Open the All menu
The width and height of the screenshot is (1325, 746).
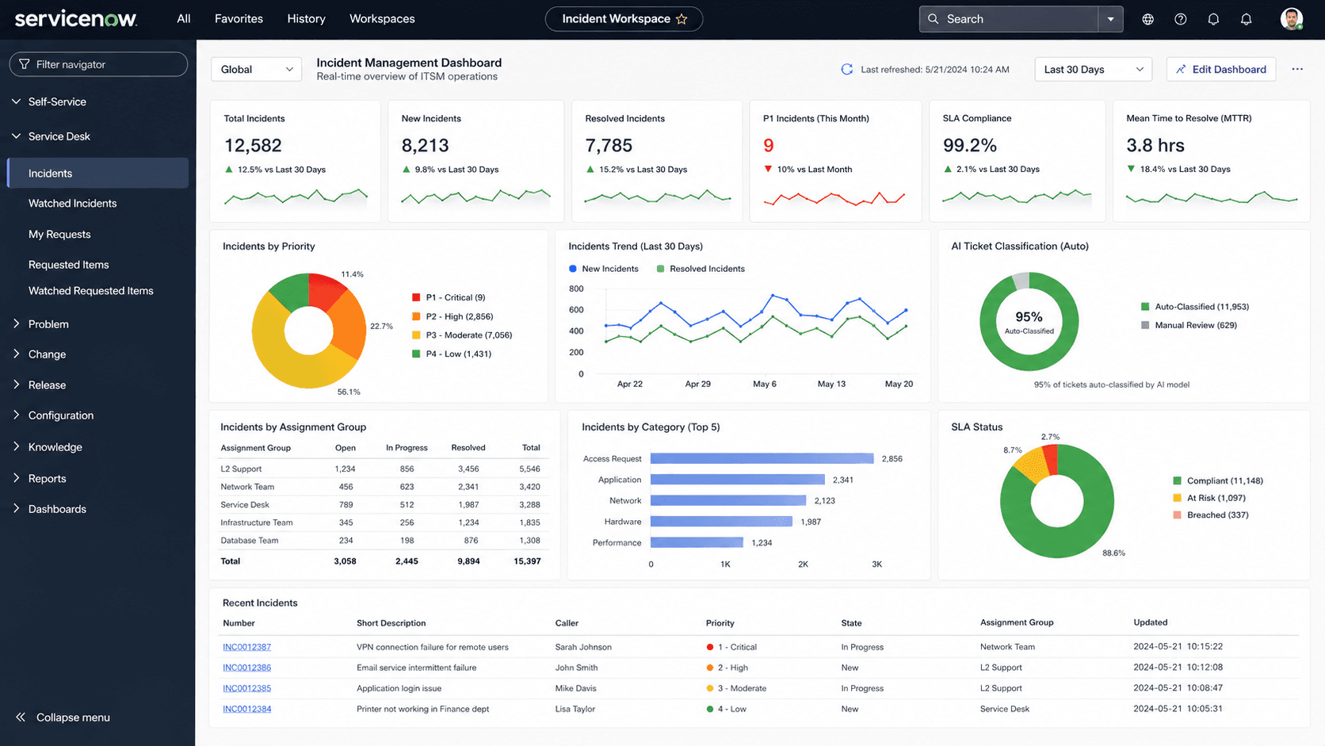pos(184,18)
